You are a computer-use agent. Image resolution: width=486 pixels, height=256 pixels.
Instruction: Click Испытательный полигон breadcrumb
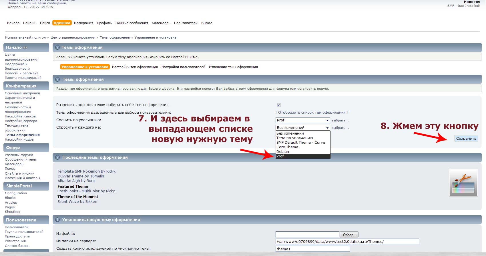[x=25, y=37]
